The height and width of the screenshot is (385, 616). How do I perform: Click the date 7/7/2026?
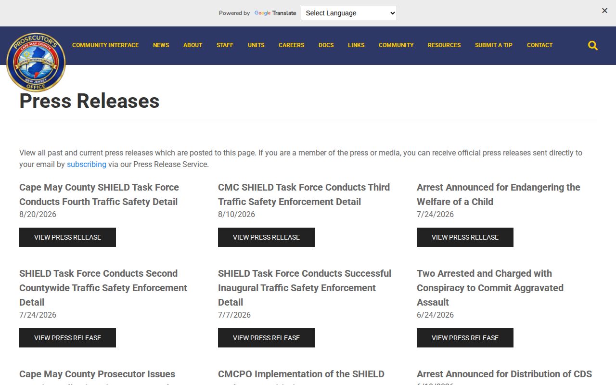pyautogui.click(x=234, y=315)
